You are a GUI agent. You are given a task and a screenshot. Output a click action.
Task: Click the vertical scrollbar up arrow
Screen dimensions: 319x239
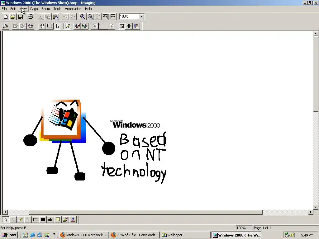coord(316,34)
